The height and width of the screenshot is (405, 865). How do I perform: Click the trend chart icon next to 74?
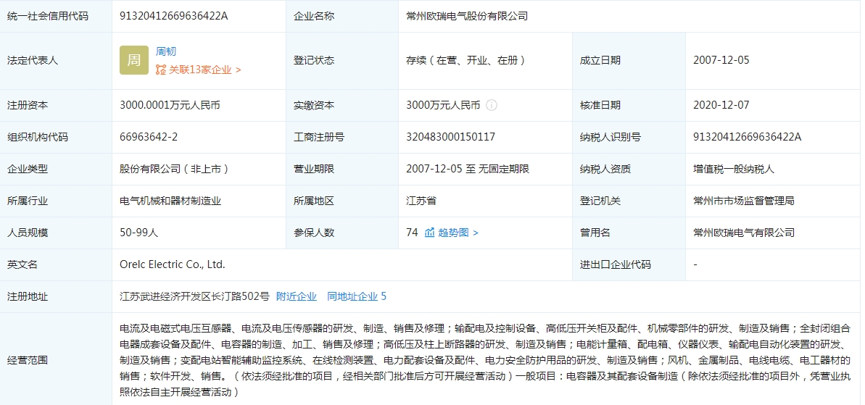pos(430,233)
